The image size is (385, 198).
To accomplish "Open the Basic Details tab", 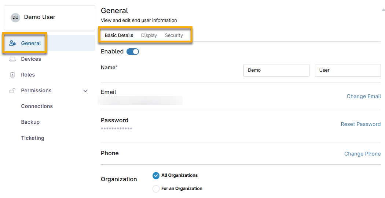I will tap(119, 36).
